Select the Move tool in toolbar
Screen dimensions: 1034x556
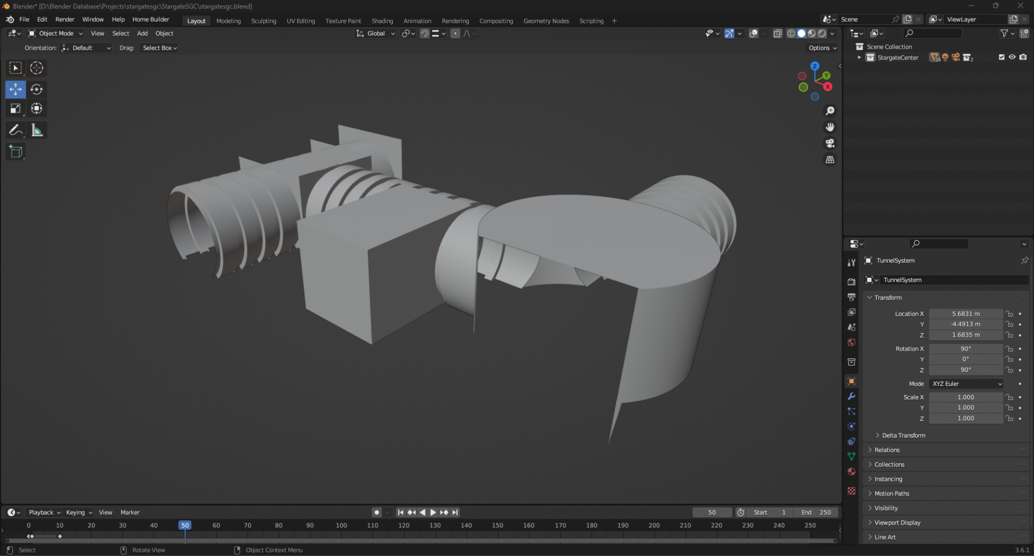tap(16, 89)
